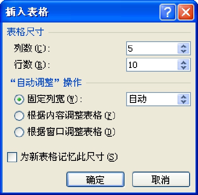Click the 插入表格 title bar text
Screen dimensions: 198x195
tap(27, 12)
